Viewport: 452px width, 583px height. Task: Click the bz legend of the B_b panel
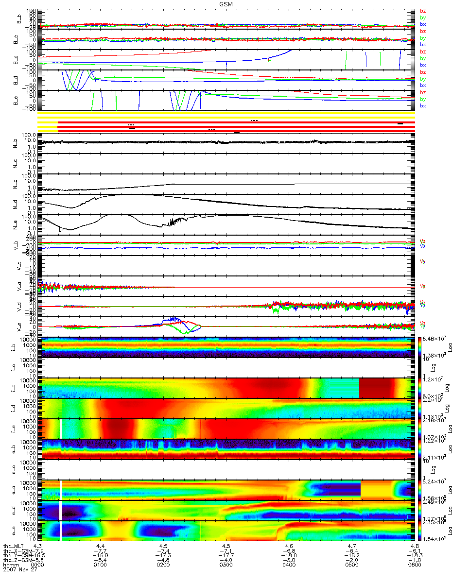423,11
